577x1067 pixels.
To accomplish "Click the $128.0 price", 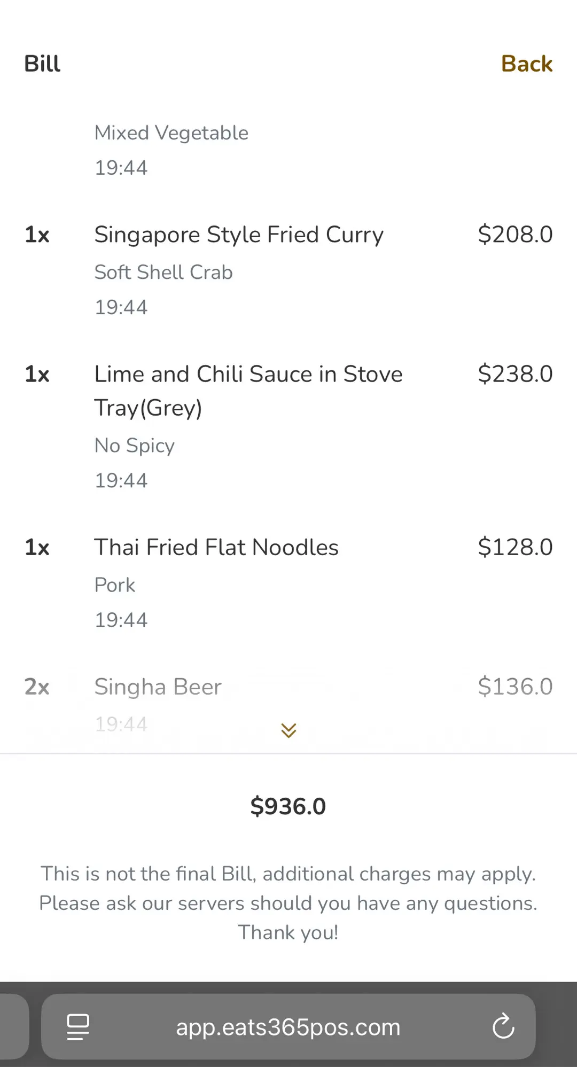I will point(514,547).
